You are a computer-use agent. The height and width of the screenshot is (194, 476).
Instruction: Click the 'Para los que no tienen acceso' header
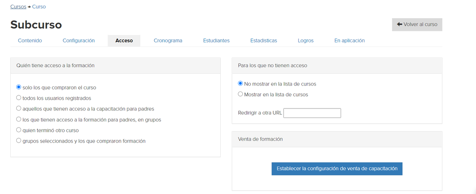pyautogui.click(x=337, y=65)
